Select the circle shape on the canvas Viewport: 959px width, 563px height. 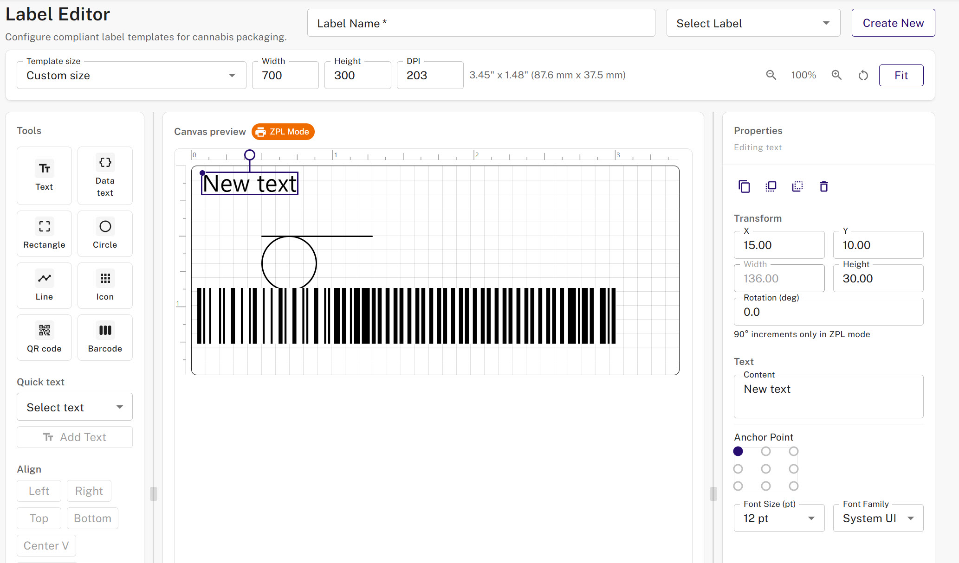point(289,263)
